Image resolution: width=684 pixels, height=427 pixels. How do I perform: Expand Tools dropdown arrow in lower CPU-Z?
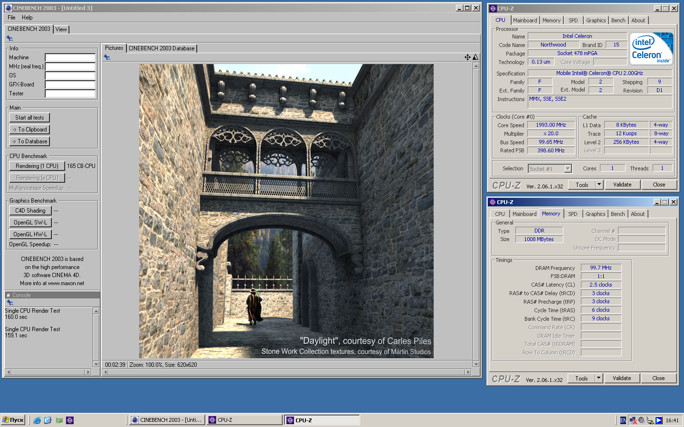[x=598, y=378]
